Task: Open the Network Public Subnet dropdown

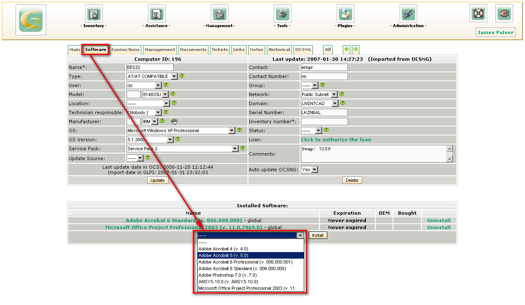Action: [x=319, y=94]
